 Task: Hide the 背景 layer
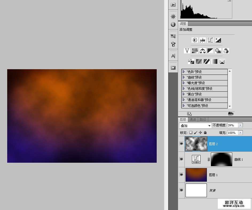[x=182, y=190]
